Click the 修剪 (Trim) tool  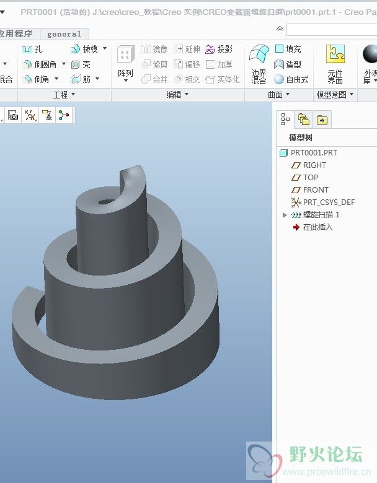click(154, 64)
